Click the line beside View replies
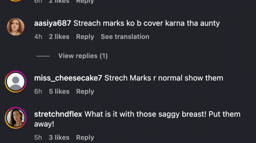 coord(43,56)
